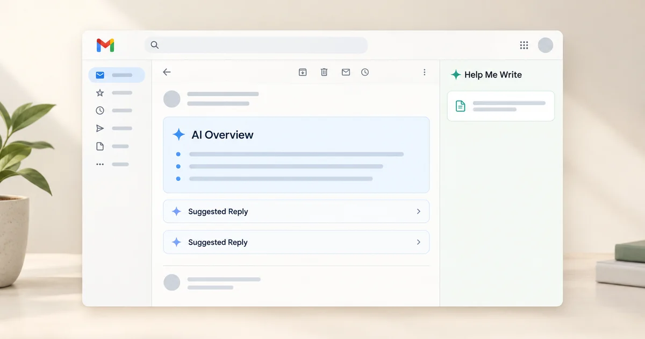Open the document card in Help Me Write
The width and height of the screenshot is (645, 339).
500,106
